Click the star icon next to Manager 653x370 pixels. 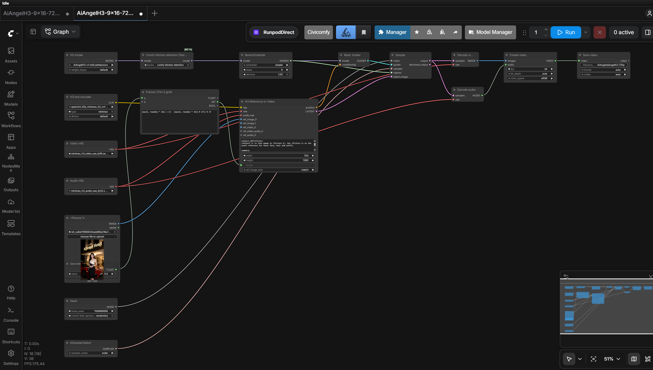click(417, 32)
